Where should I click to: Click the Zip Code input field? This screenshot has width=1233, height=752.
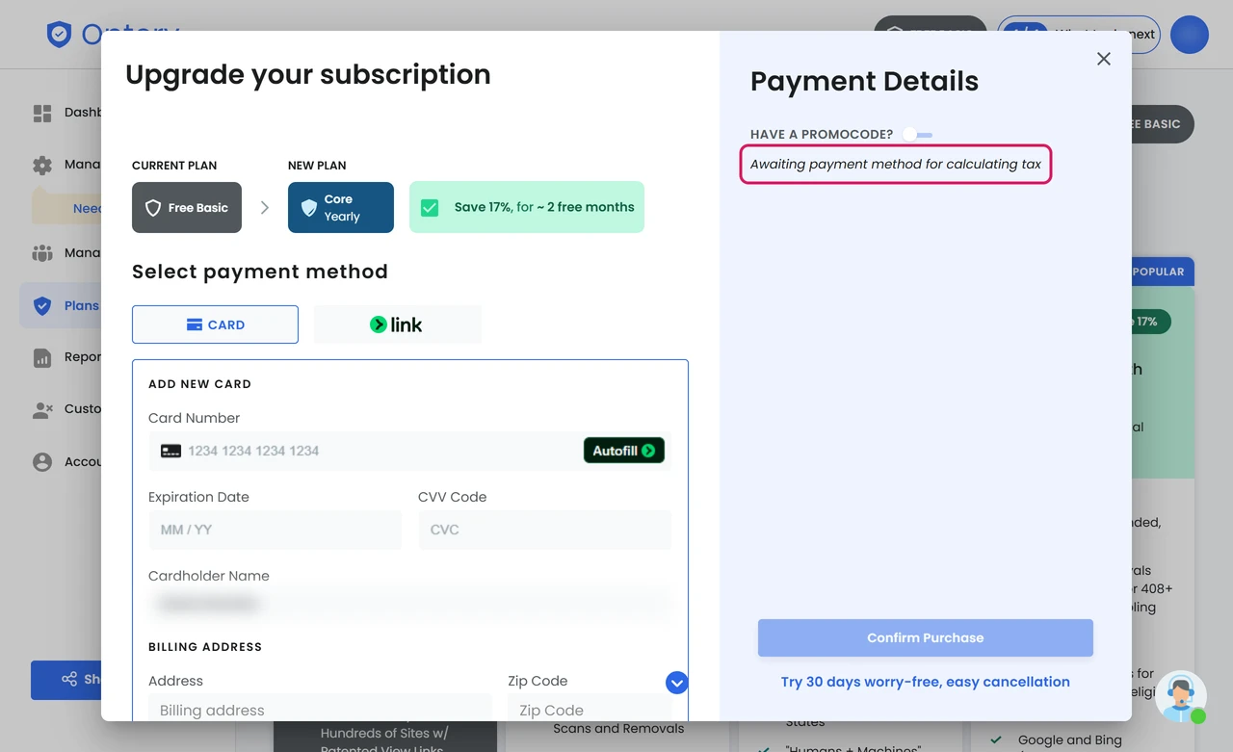(590, 710)
